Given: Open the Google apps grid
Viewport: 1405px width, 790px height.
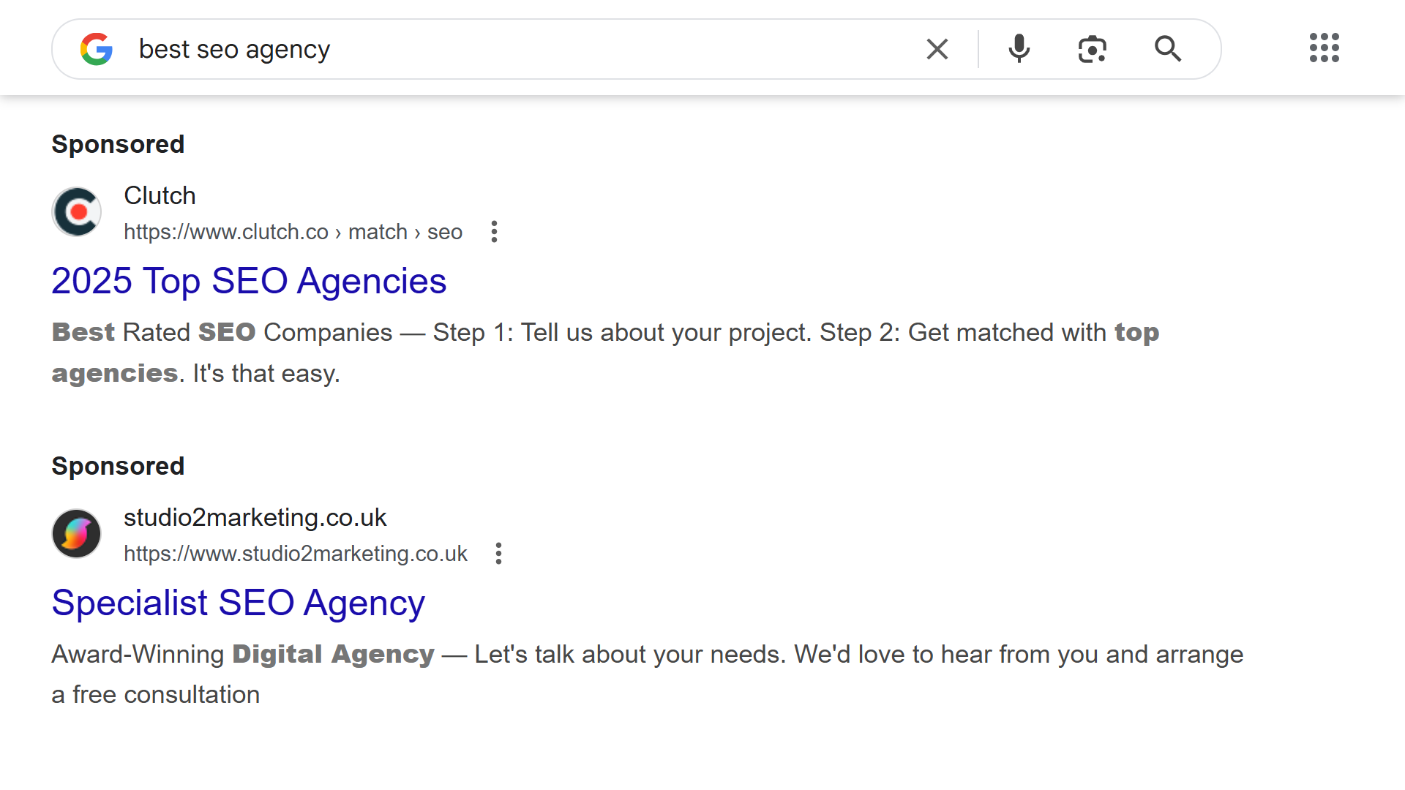Looking at the screenshot, I should pyautogui.click(x=1324, y=48).
